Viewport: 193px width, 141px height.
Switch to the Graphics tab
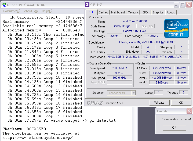tap(158, 12)
